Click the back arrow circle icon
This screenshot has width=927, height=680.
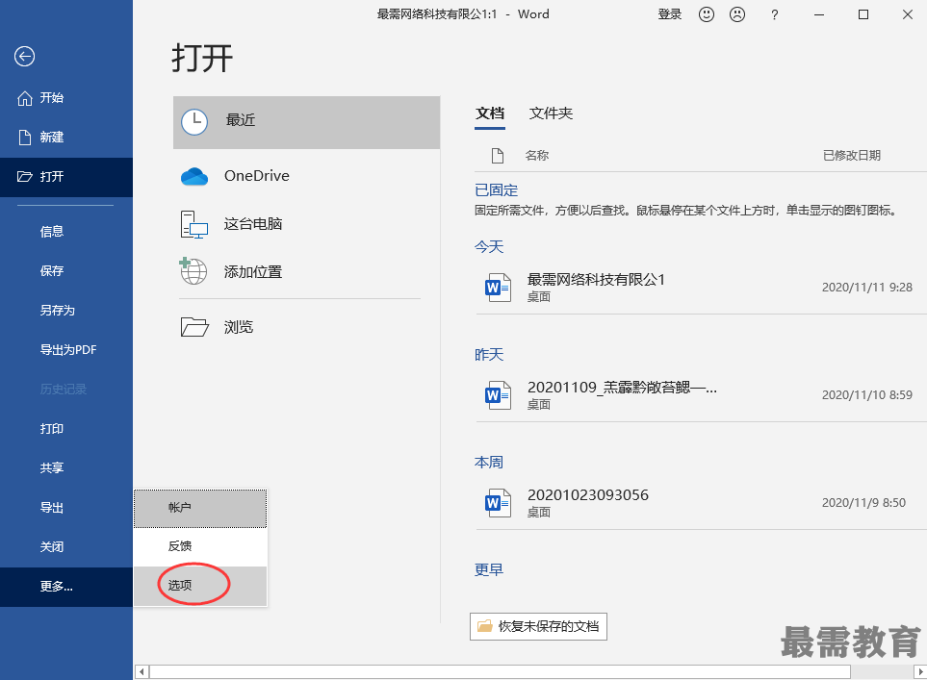[x=24, y=57]
